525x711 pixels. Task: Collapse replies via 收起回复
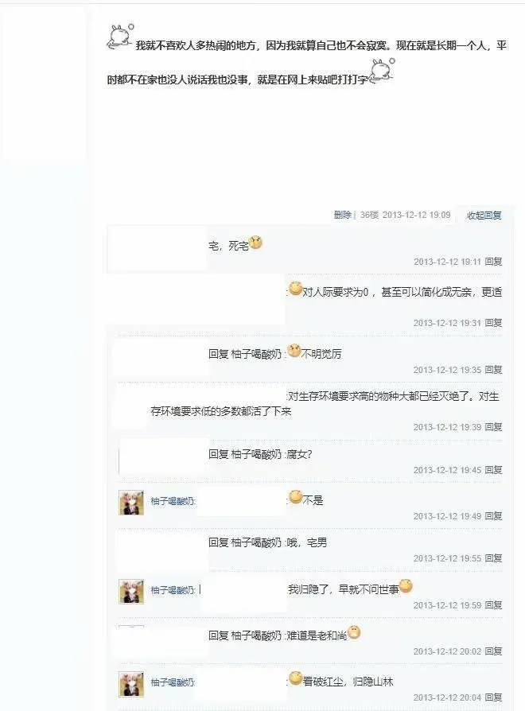coord(484,216)
